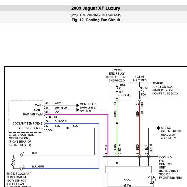Click the "80A" fuse rating text
This screenshot has height=187, width=187.
(144, 94)
